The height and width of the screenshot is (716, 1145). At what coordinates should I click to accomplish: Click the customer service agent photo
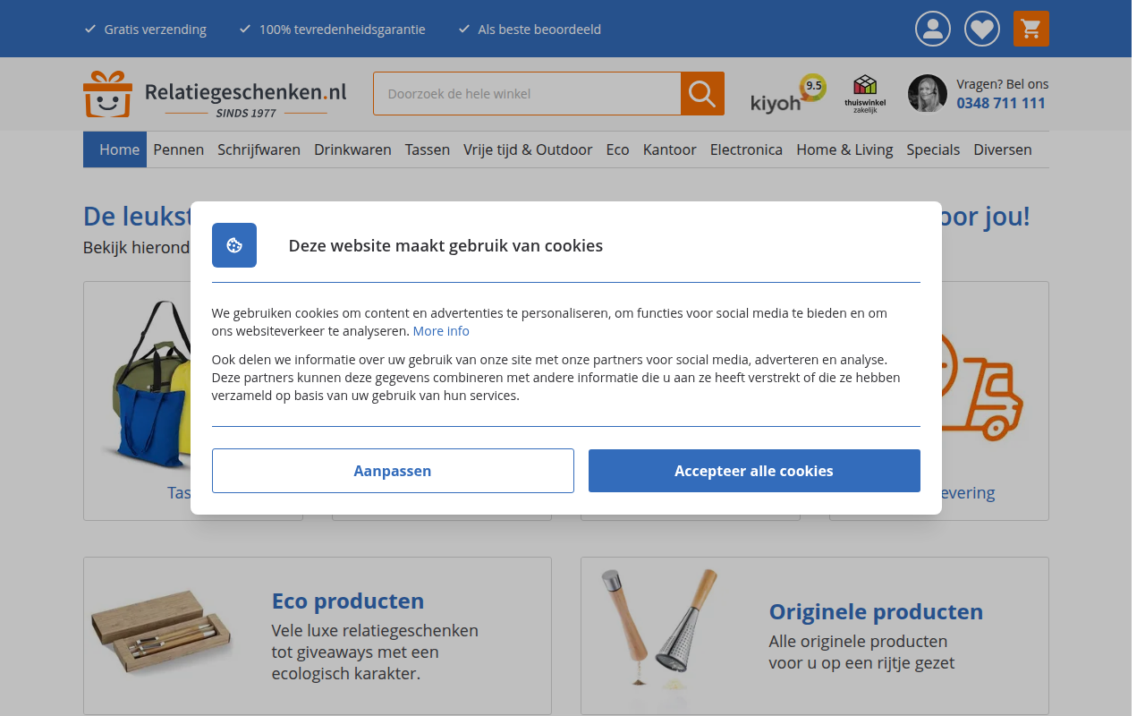click(928, 93)
